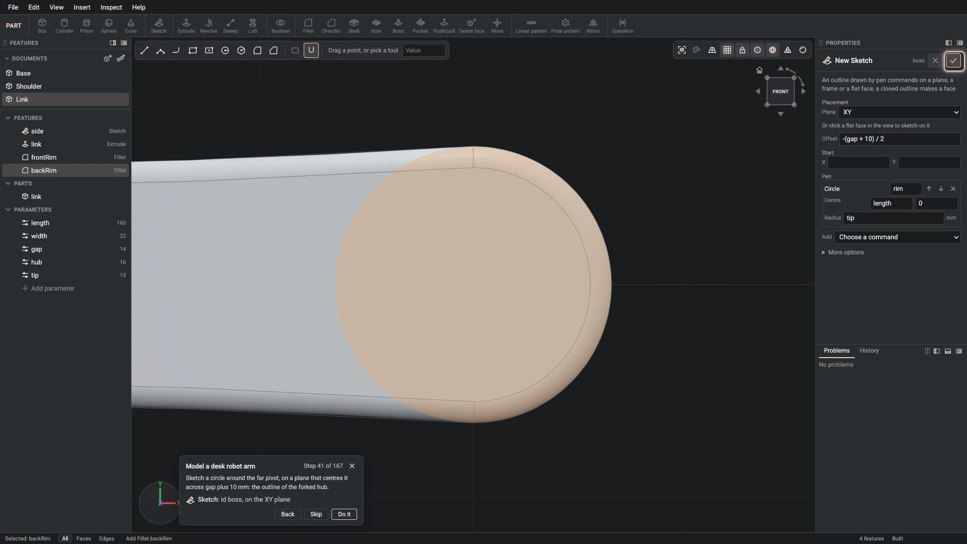967x544 pixels.
Task: Expand More options section
Action: click(843, 252)
